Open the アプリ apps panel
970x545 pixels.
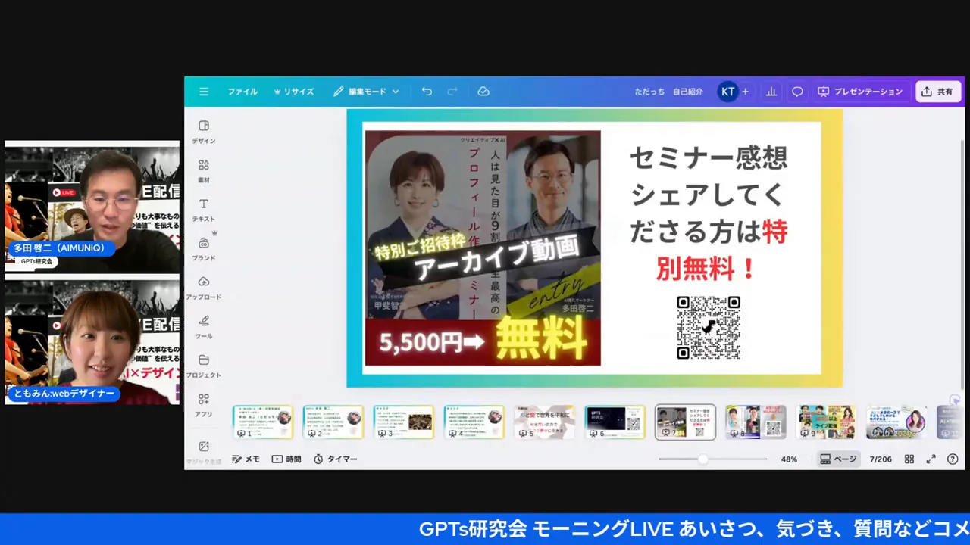tap(203, 406)
